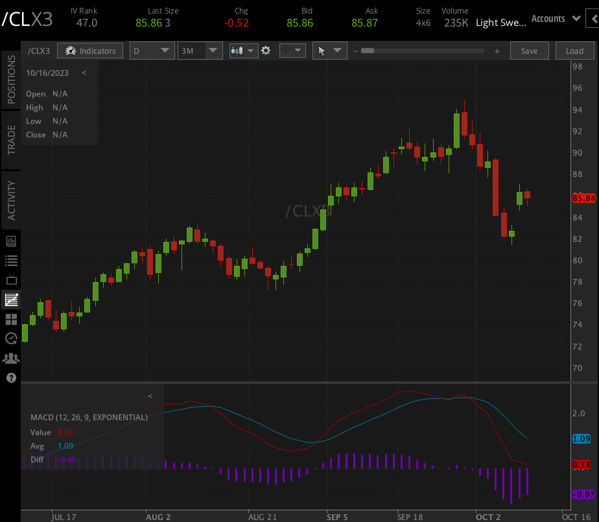Click the community people icon
Image resolution: width=599 pixels, height=522 pixels.
click(x=10, y=357)
